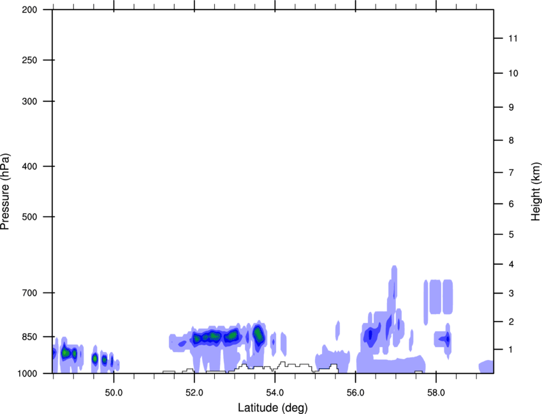This screenshot has height=414, width=542.
Task: Click the 54.0 latitude tick label
Action: pos(275,392)
